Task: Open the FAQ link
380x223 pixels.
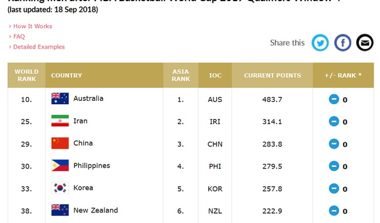Action: (19, 37)
